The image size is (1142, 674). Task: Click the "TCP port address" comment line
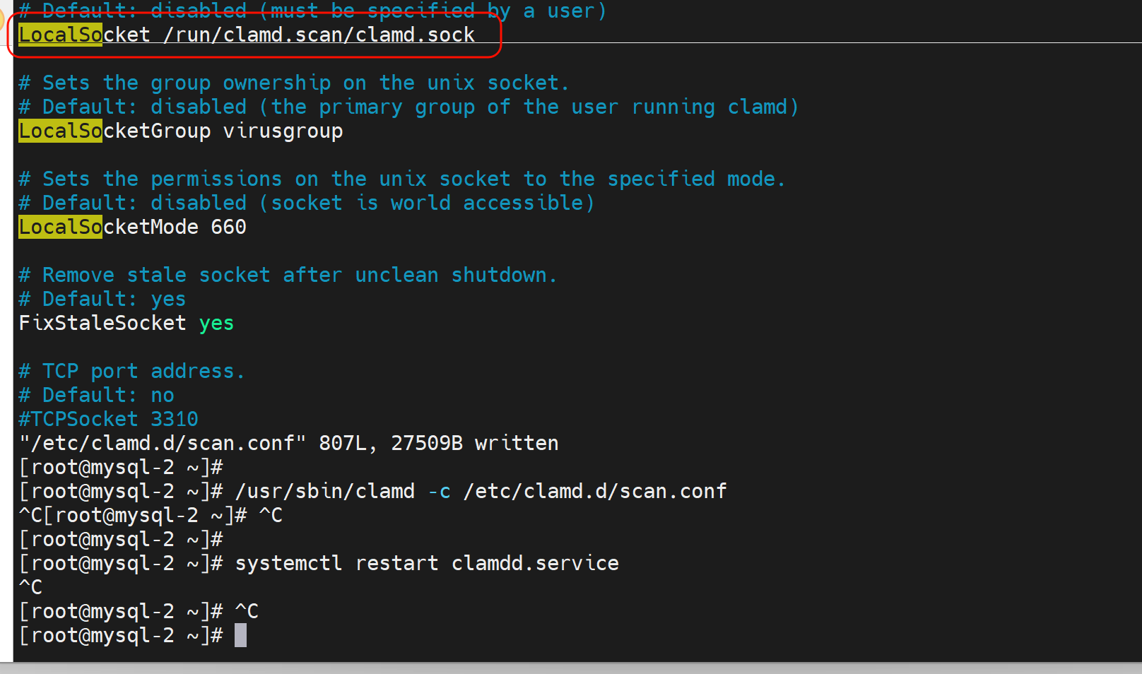point(132,371)
